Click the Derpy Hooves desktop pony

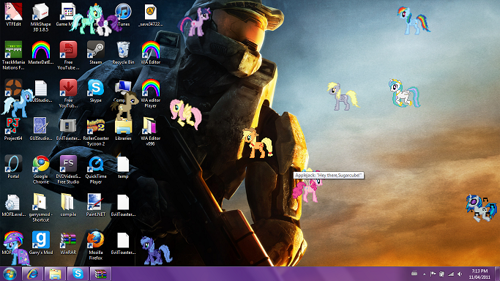[343, 96]
